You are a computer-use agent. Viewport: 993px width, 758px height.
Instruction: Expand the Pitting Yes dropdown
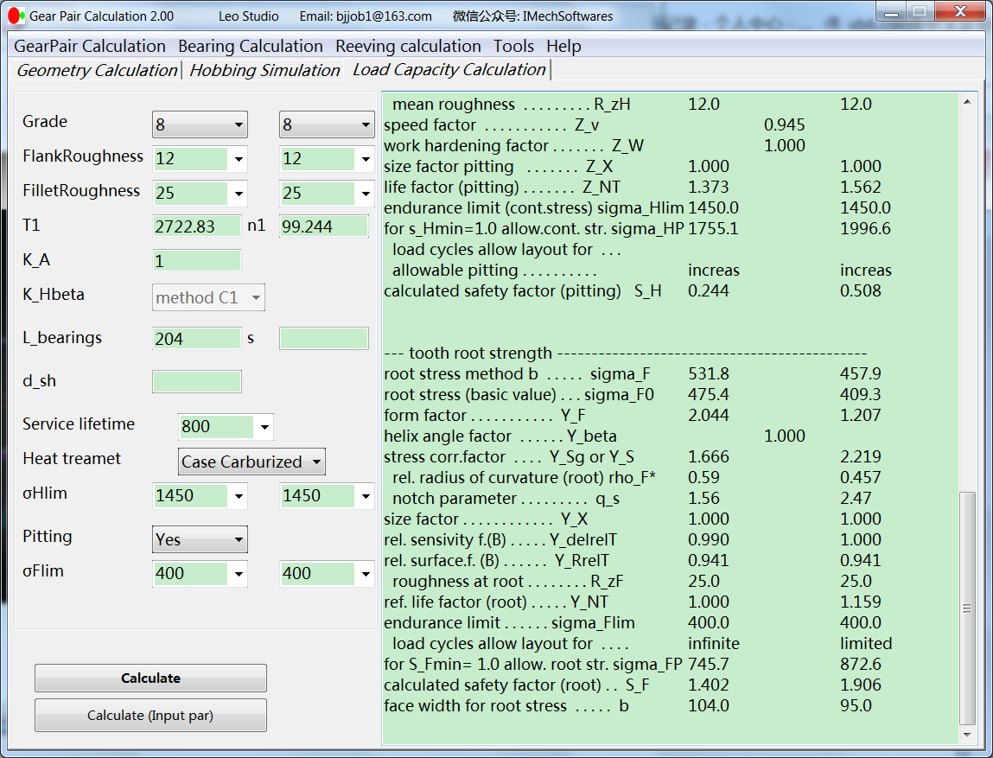pyautogui.click(x=239, y=539)
